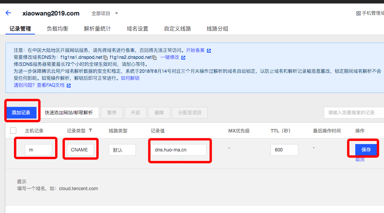Click 快速添加网站/邮箱解析 button
The image size is (384, 213).
[70, 113]
